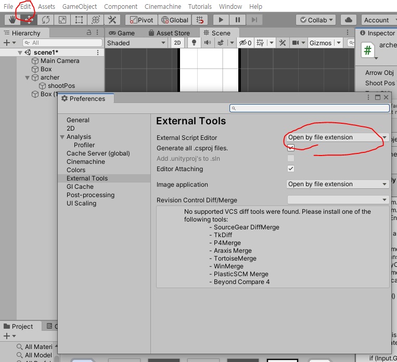Toggle scene lighting bulb icon
The width and height of the screenshot is (397, 362).
point(194,43)
